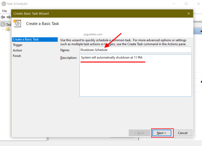
Task: Close the Create Basic Task Wizard dialog
Action: pos(189,13)
